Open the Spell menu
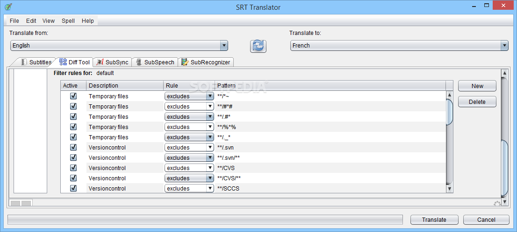This screenshot has width=517, height=232. point(68,20)
